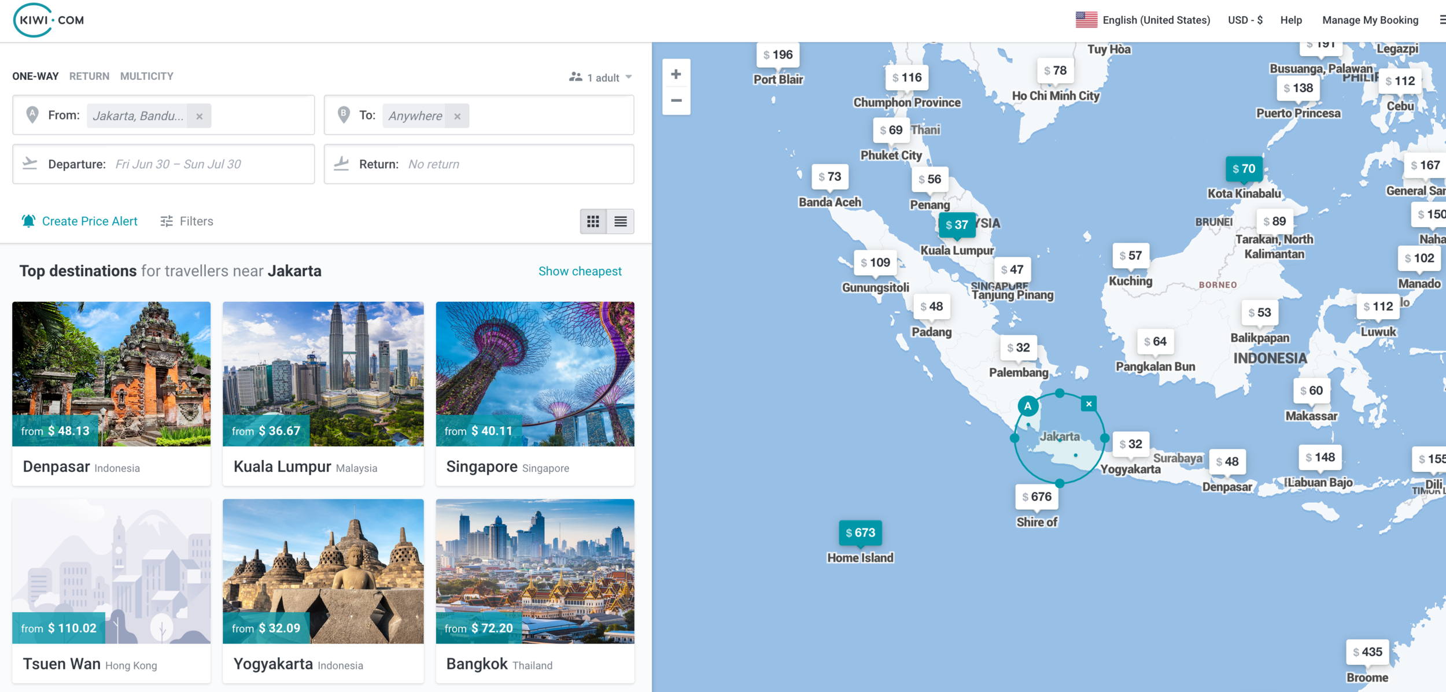Click $64 Pangkalan Bun price marker

(x=1155, y=342)
